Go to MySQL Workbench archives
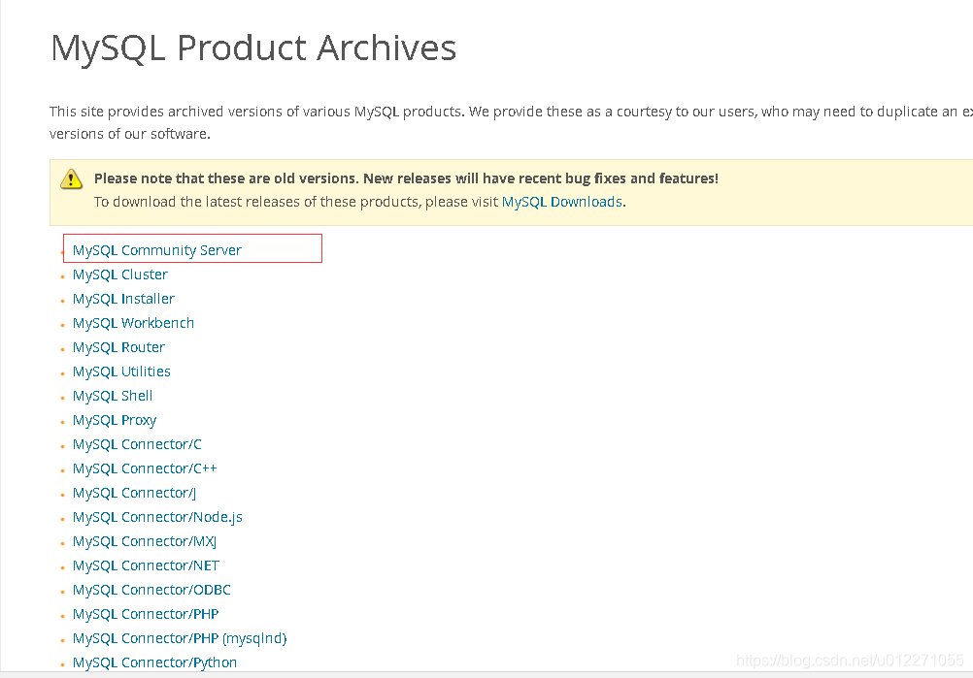Screen dimensions: 973x678 pyautogui.click(x=133, y=323)
